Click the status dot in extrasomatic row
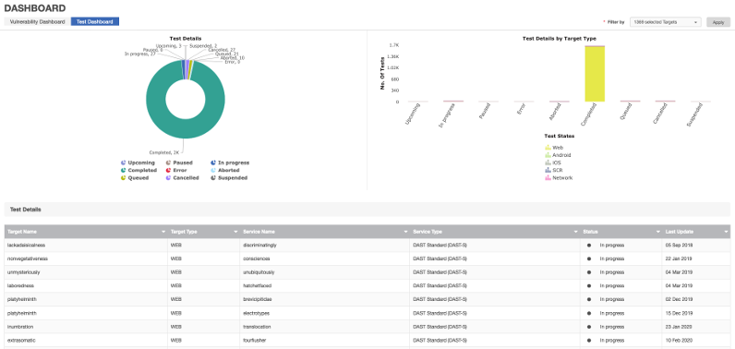735x349 pixels. (589, 340)
